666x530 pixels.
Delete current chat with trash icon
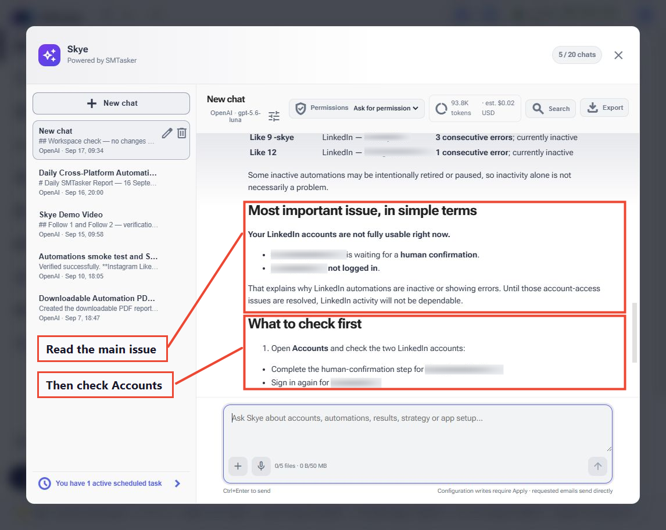(182, 133)
